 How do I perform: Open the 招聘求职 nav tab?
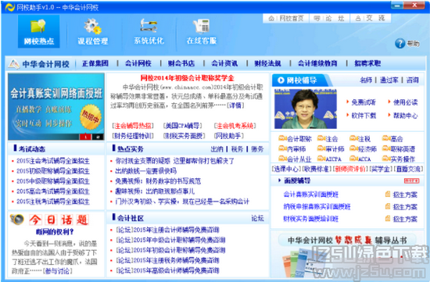coord(367,63)
